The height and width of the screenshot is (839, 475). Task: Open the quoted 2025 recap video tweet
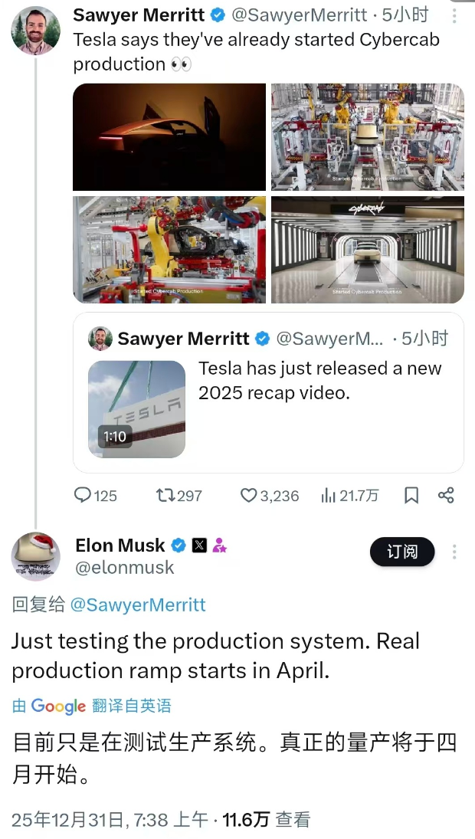tap(319, 381)
